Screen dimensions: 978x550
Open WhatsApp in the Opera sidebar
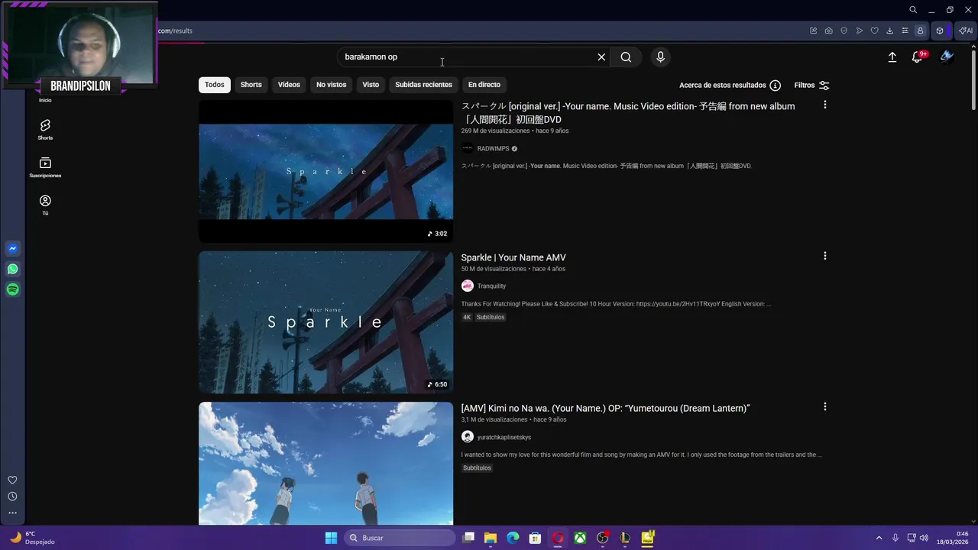click(x=12, y=269)
